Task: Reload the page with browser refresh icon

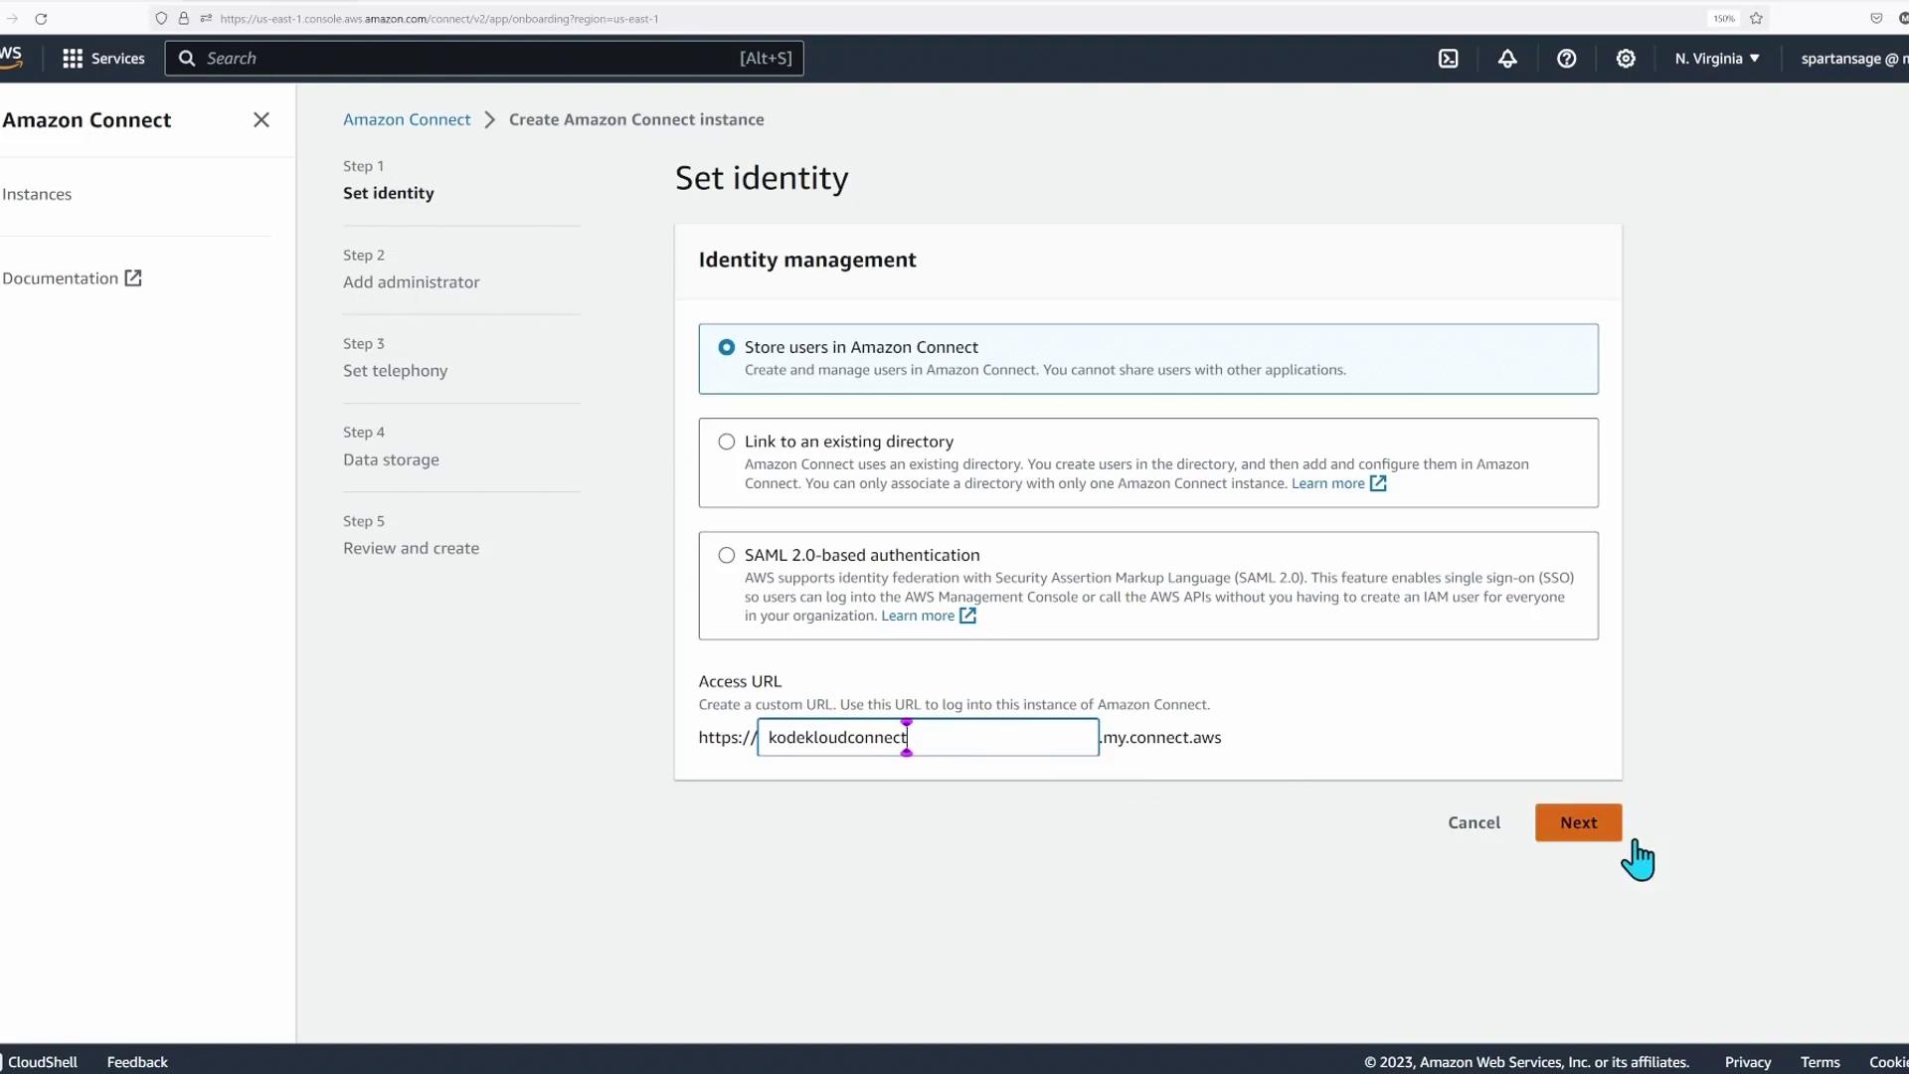Action: pyautogui.click(x=41, y=19)
